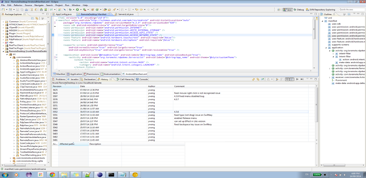The height and width of the screenshot is (178, 366).
Task: Expand com.toremote.android.tools package
Action: click(x=11, y=158)
